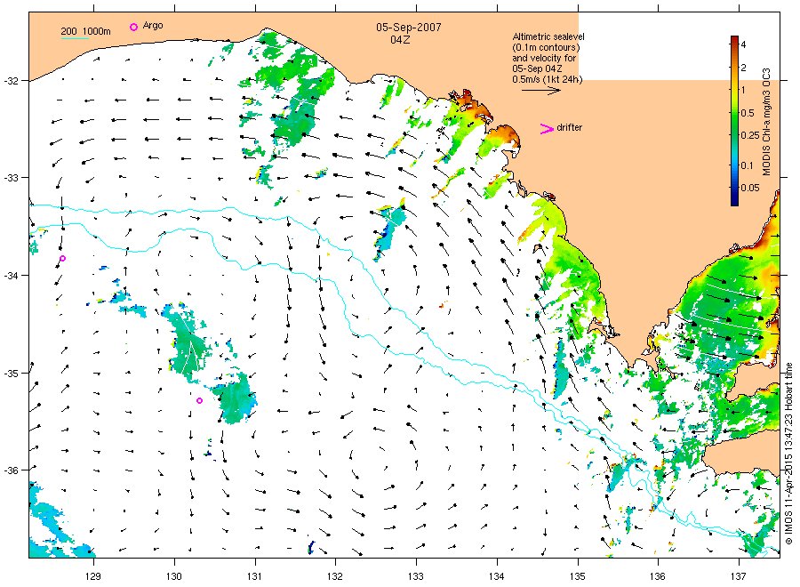
Task: Click the longitude label 136
Action: (658, 577)
